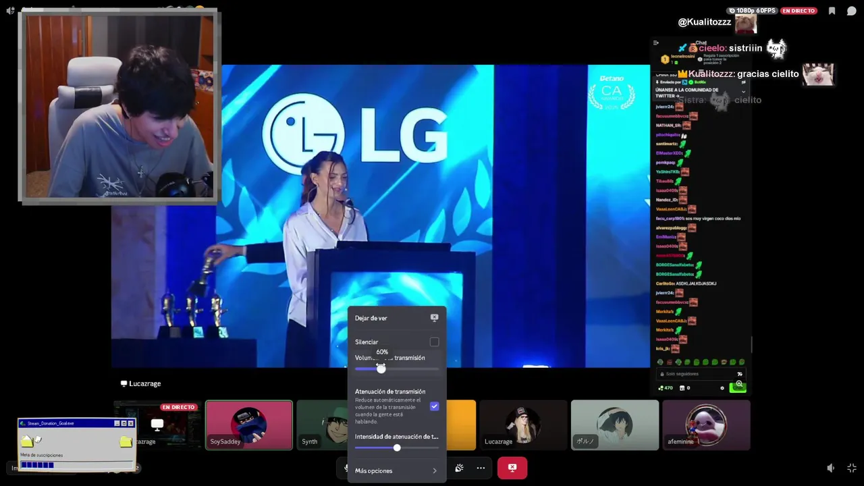Screen dimensions: 864x486
Task: Click the yellow participant tile
Action: pos(462,425)
